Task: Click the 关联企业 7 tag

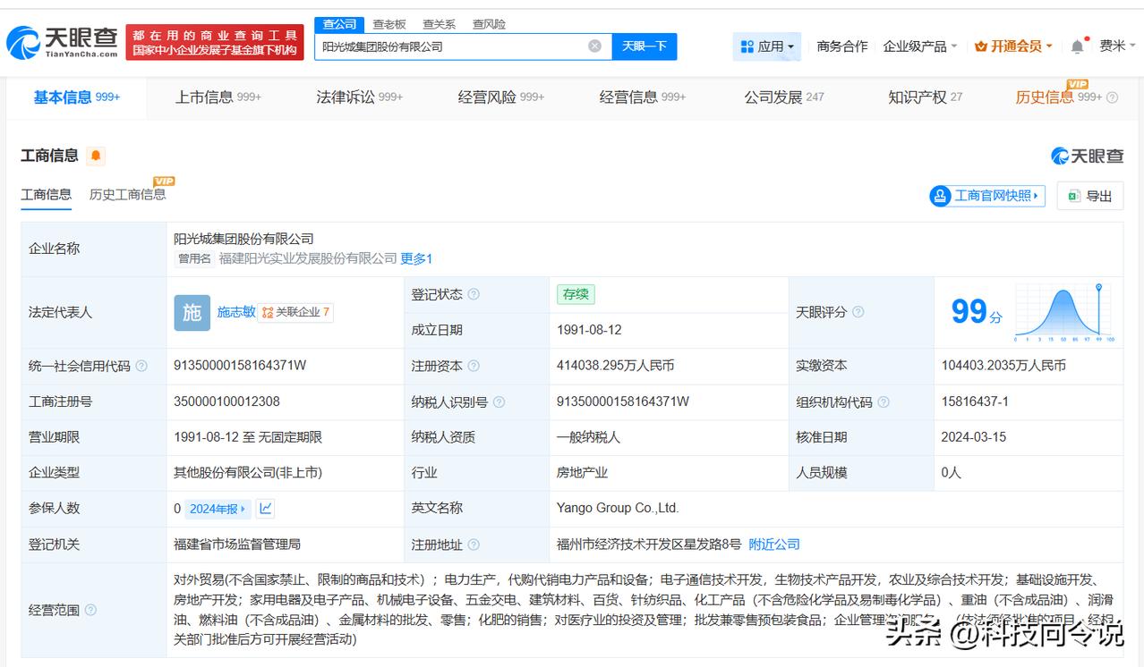Action: (295, 312)
